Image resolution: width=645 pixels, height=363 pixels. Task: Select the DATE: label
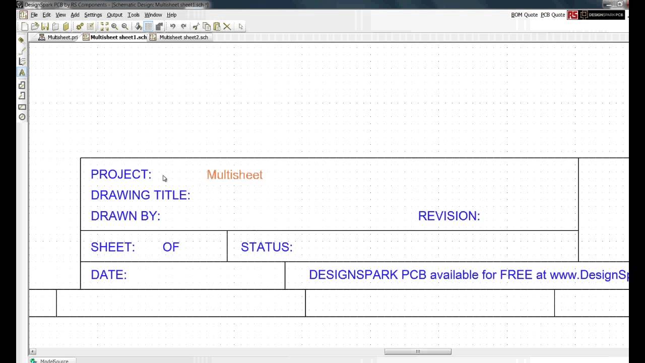click(109, 275)
